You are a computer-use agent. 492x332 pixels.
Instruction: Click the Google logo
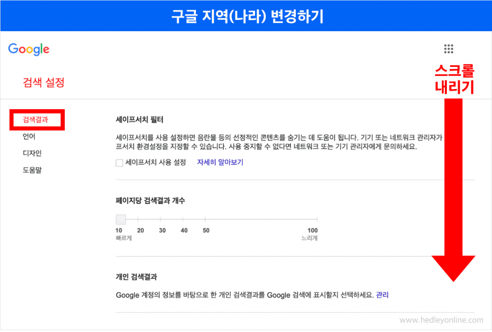pos(29,49)
